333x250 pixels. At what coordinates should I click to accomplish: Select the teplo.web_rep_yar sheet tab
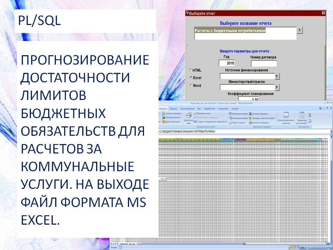127,244
